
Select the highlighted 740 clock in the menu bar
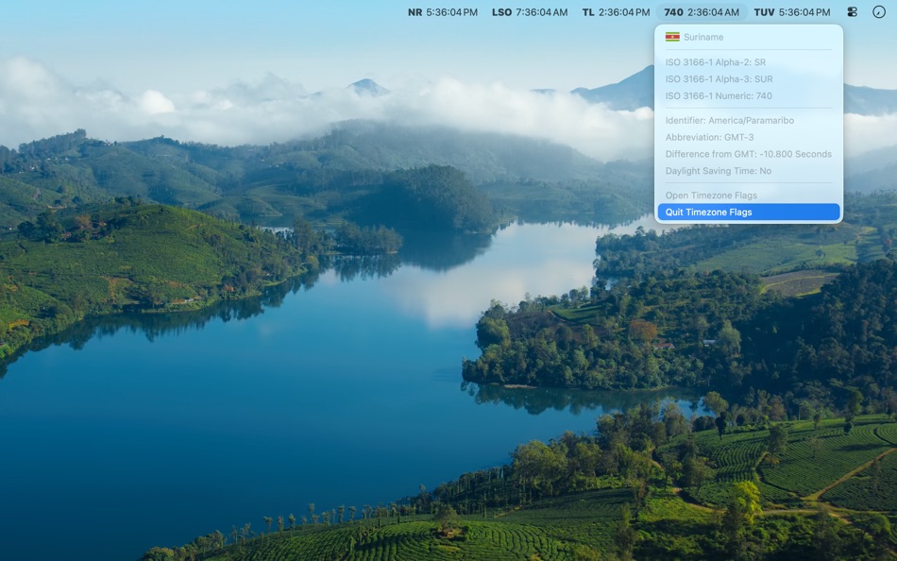coord(702,12)
